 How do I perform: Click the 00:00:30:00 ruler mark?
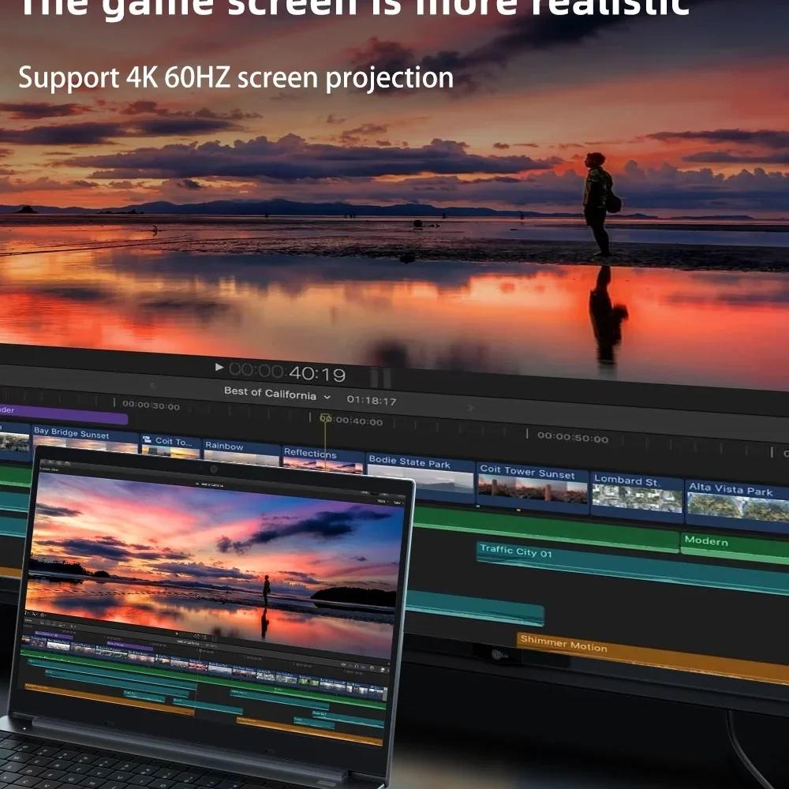pyautogui.click(x=151, y=406)
